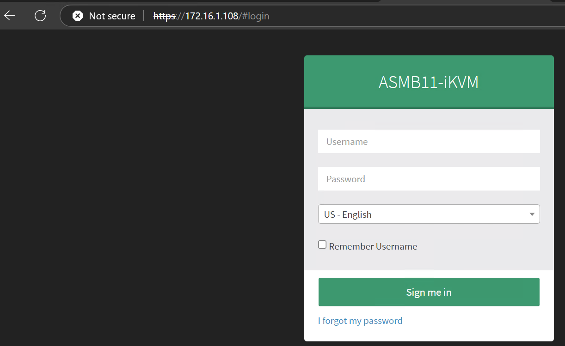
Task: Click the crossed-out https in the URL
Action: [x=164, y=16]
